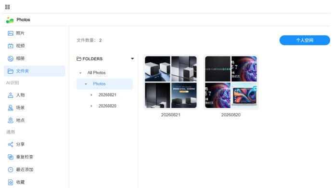This screenshot has width=334, height=188.
Task: Click the 分享 share label
Action: (x=20, y=145)
